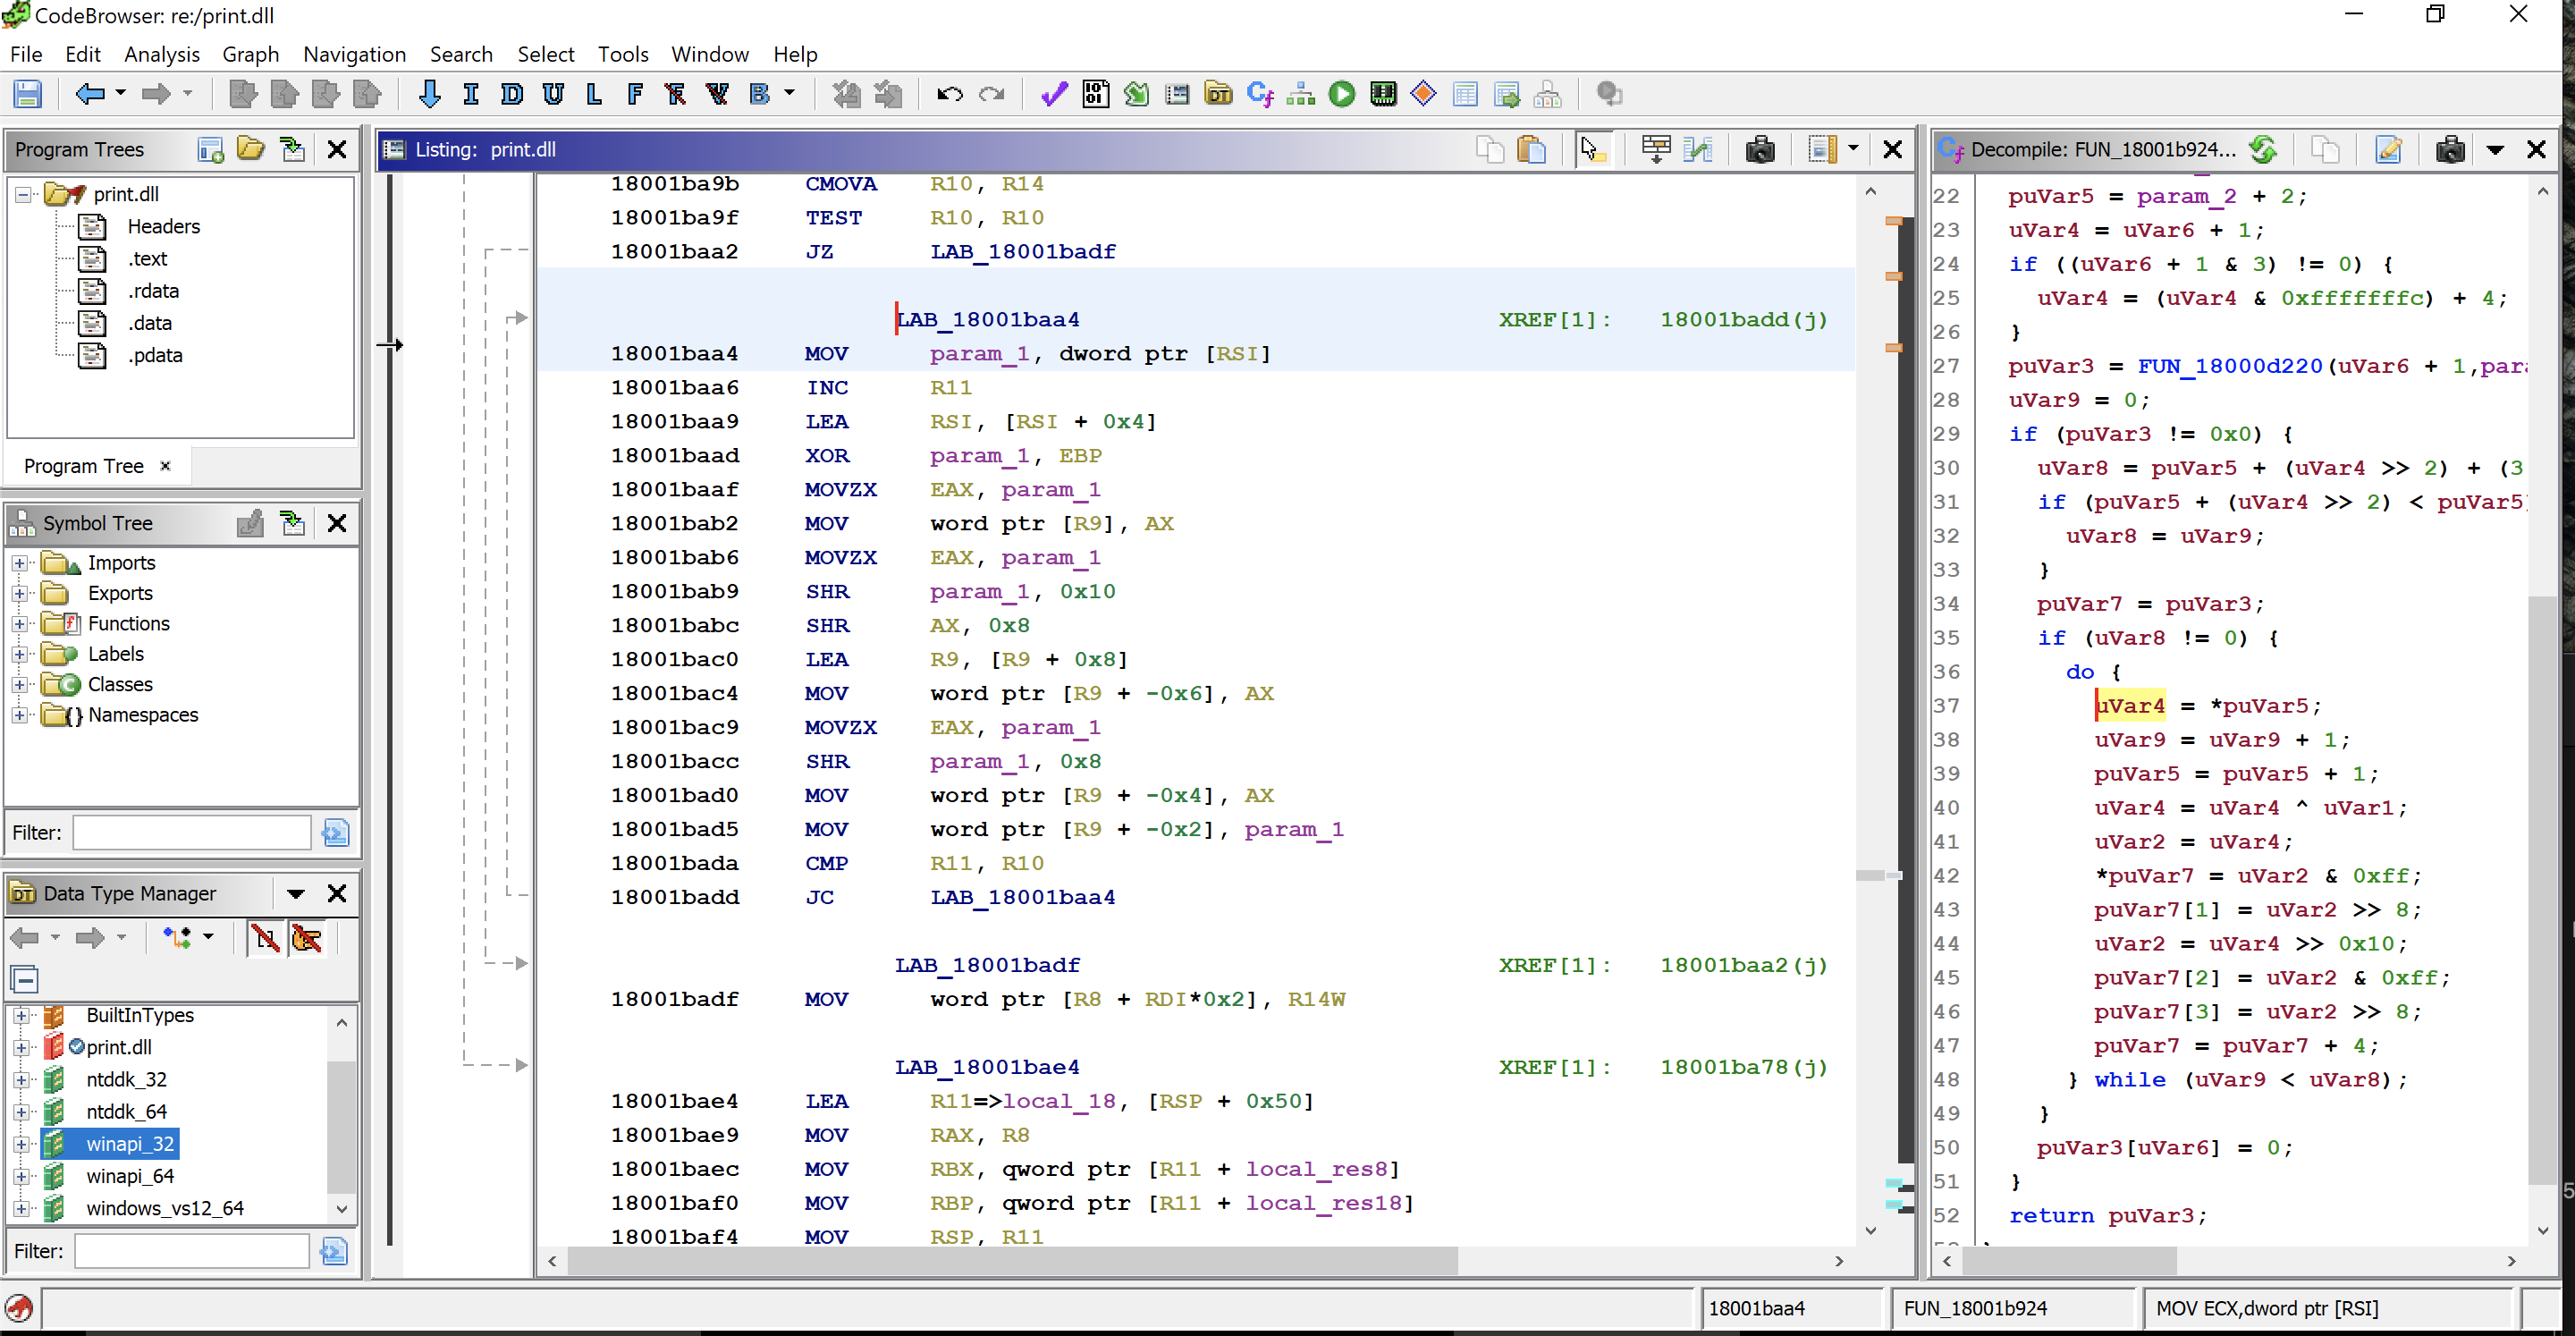Click the Redo toolbar icon
2575x1336 pixels.
point(992,94)
